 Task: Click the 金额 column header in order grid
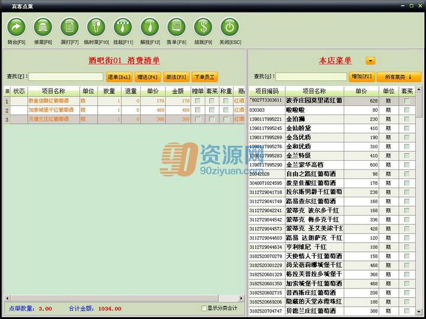pos(178,91)
